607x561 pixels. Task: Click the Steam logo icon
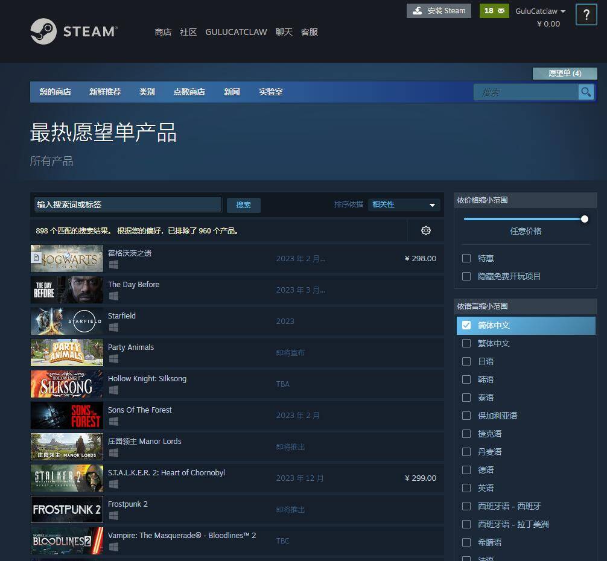[x=43, y=31]
